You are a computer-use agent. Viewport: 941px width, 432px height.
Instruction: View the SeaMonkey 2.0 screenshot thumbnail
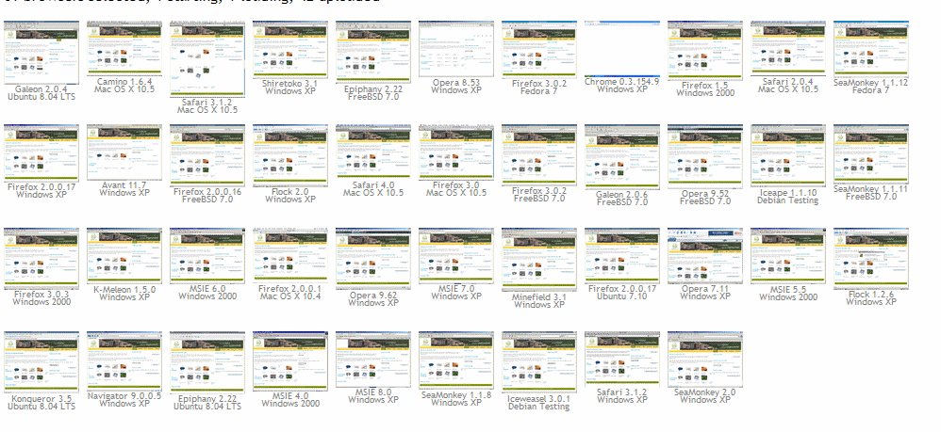pos(705,359)
